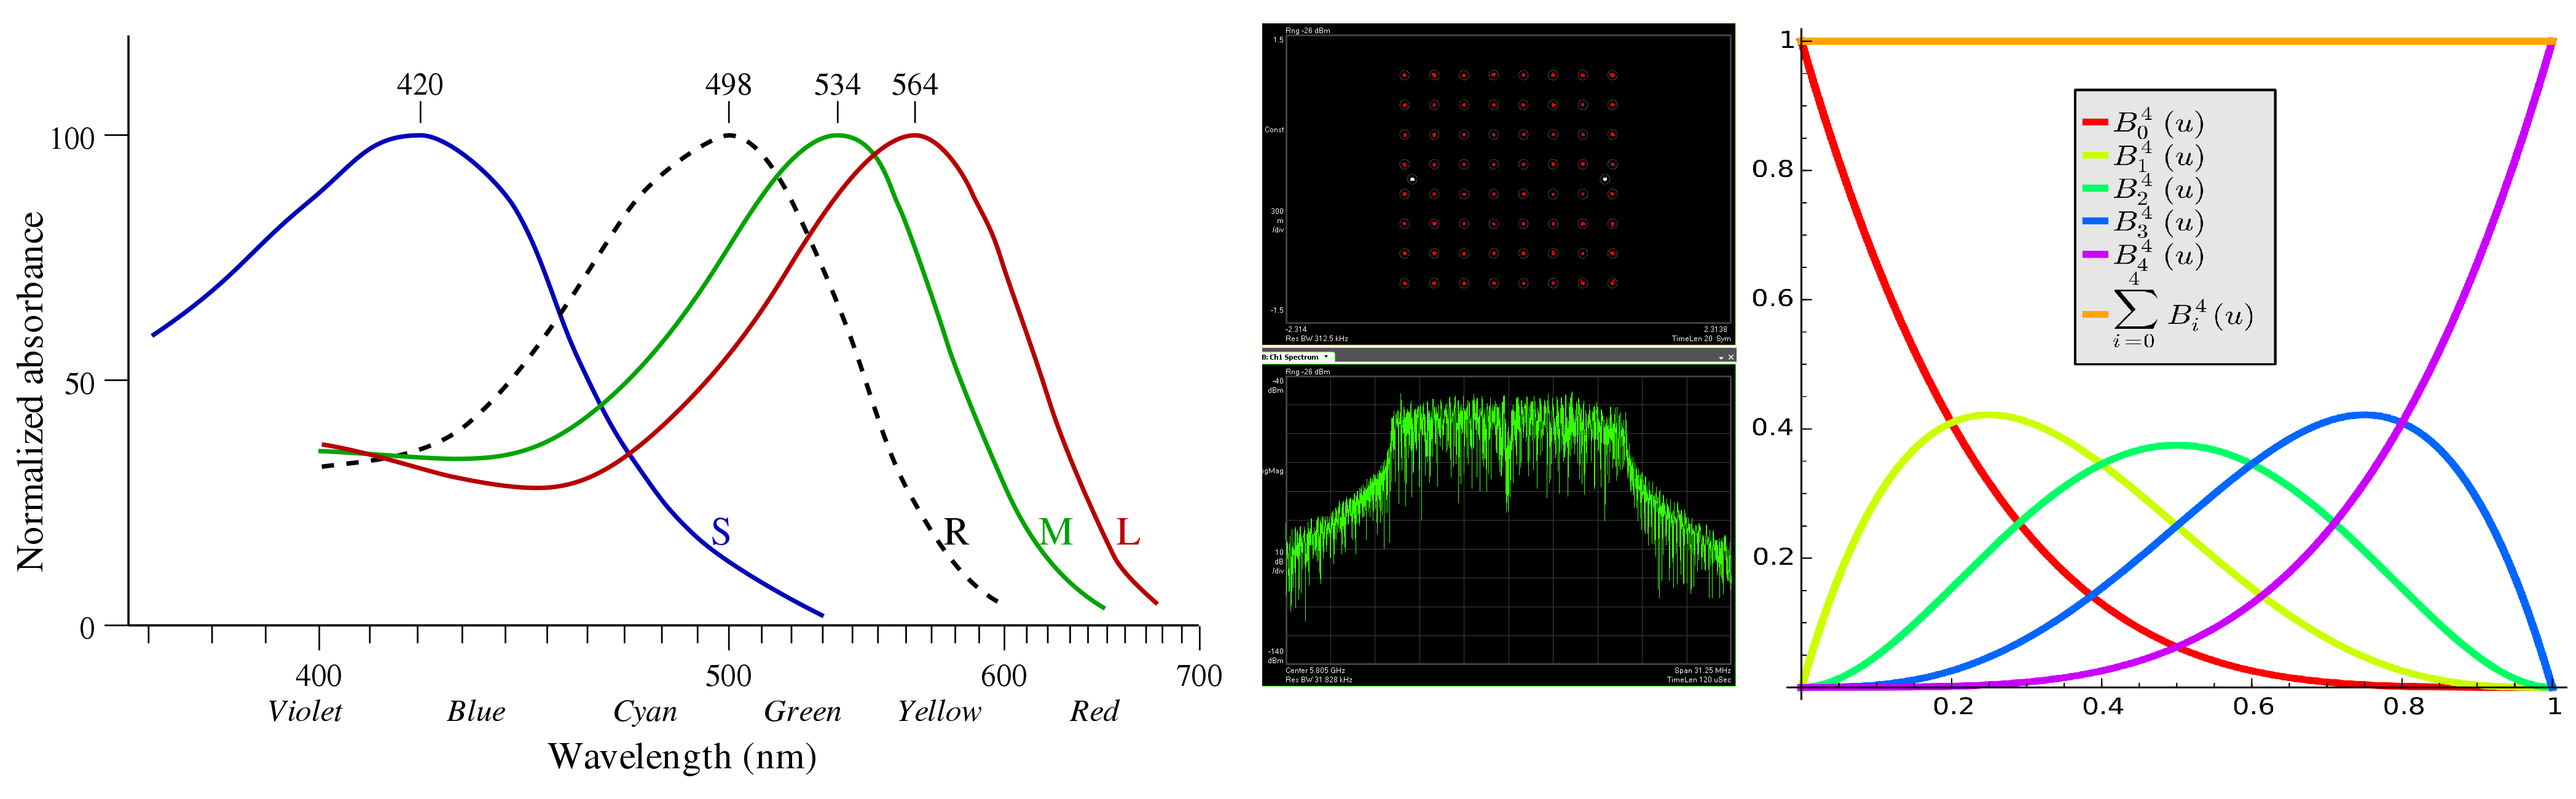Click the Cyan color name
Viewport: 2576px width, 799px height.
coord(645,712)
